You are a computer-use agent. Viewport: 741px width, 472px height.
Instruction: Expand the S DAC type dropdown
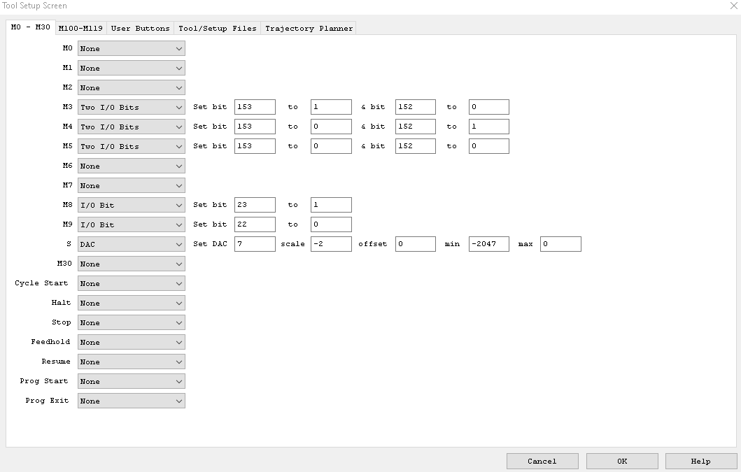(x=131, y=245)
